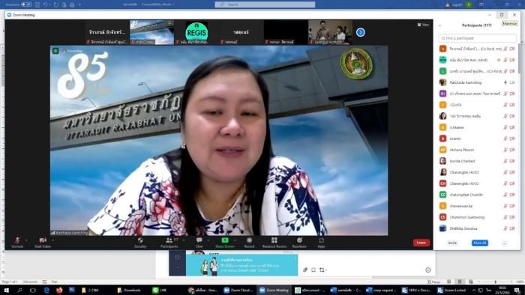
Task: Click the Mute All button
Action: pos(479,243)
